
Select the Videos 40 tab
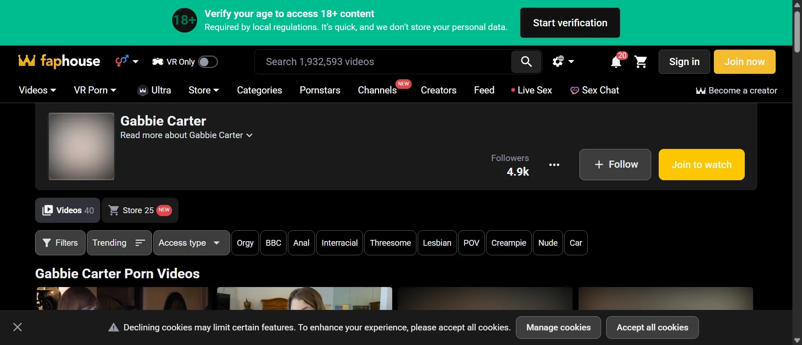(68, 210)
